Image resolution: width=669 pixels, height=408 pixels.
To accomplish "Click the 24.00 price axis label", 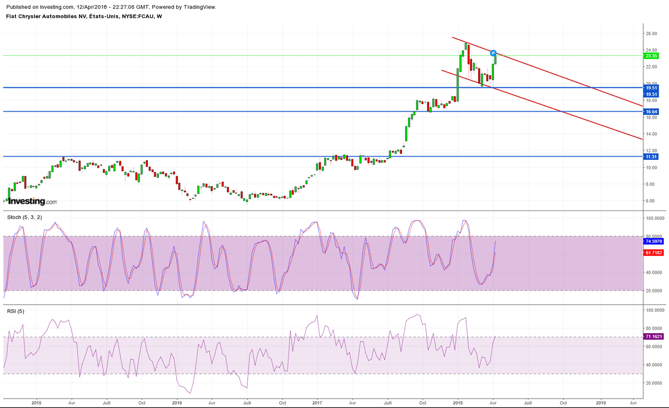I will [651, 50].
